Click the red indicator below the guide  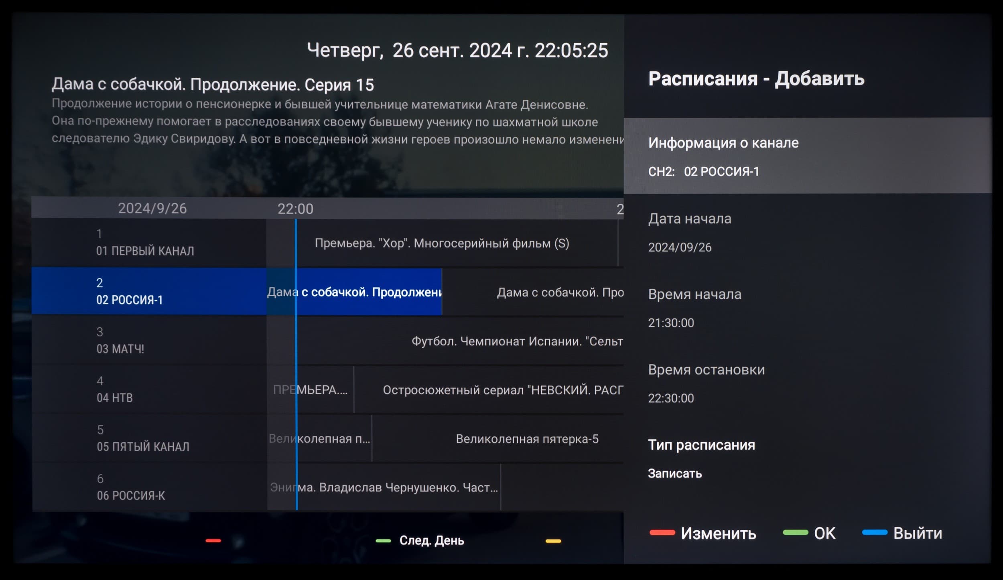click(213, 541)
